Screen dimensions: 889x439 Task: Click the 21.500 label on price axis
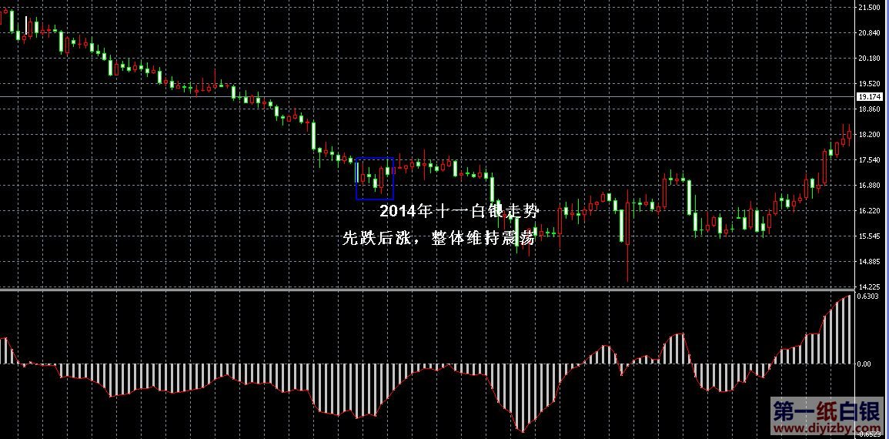(x=870, y=8)
